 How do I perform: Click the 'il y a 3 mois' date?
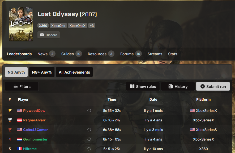(x=153, y=130)
